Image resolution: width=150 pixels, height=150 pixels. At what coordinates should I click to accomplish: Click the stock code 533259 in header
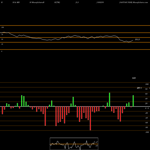(100, 2)
